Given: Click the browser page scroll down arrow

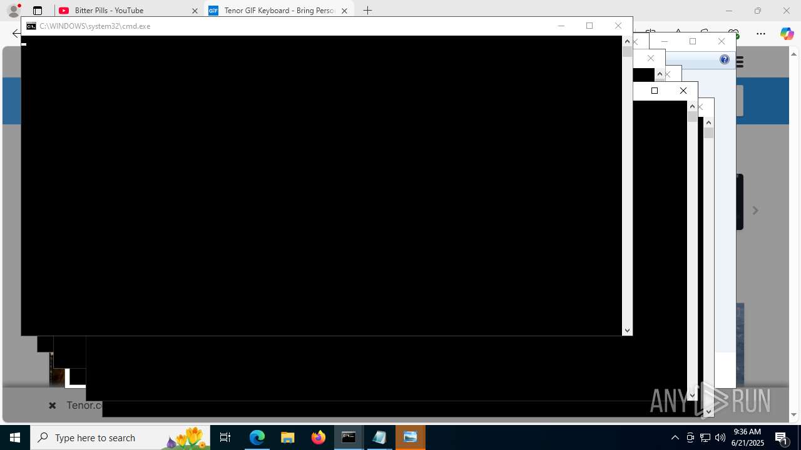Looking at the screenshot, I should [794, 415].
